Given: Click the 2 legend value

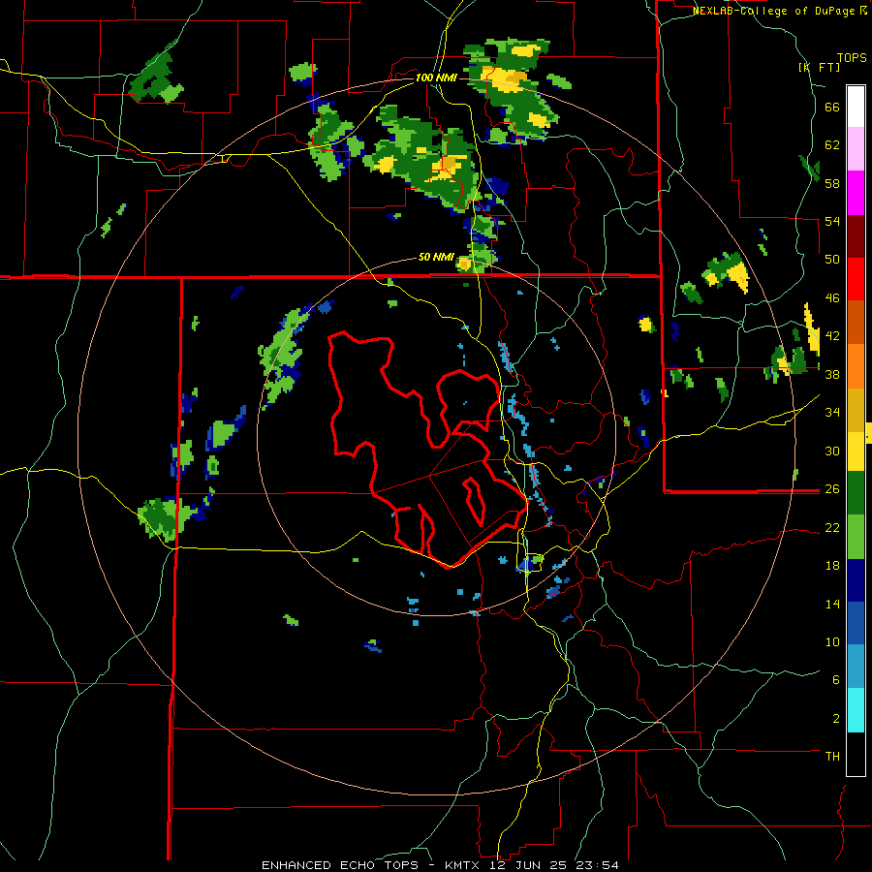Looking at the screenshot, I should [x=836, y=719].
